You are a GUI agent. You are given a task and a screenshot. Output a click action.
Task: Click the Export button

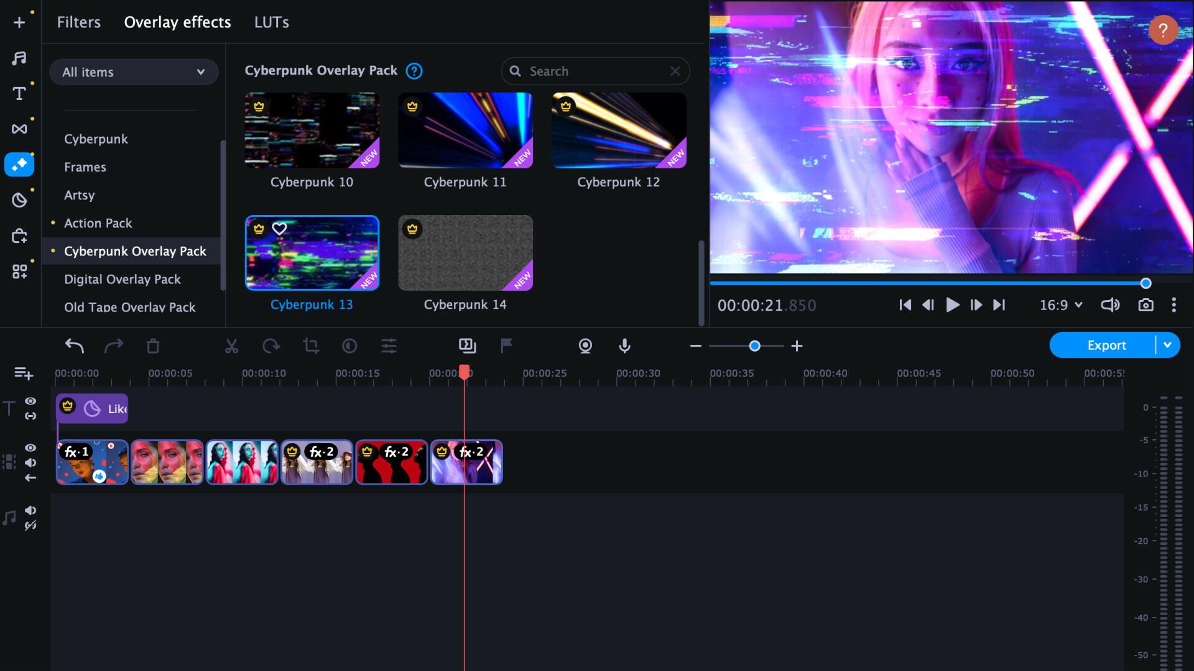[1107, 345]
